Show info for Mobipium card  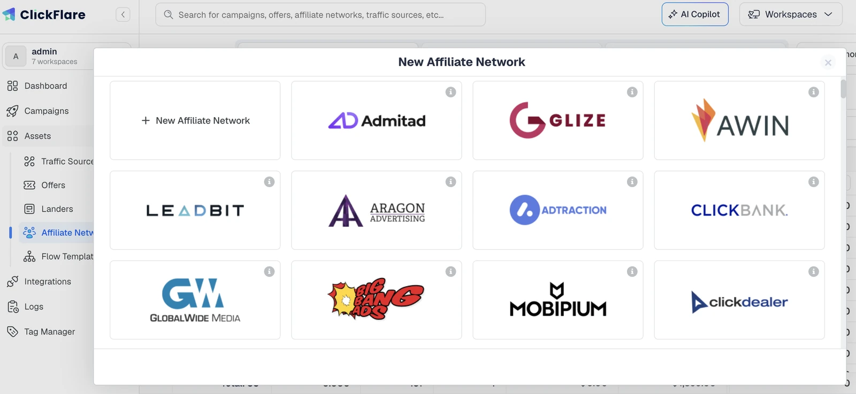[x=632, y=272]
